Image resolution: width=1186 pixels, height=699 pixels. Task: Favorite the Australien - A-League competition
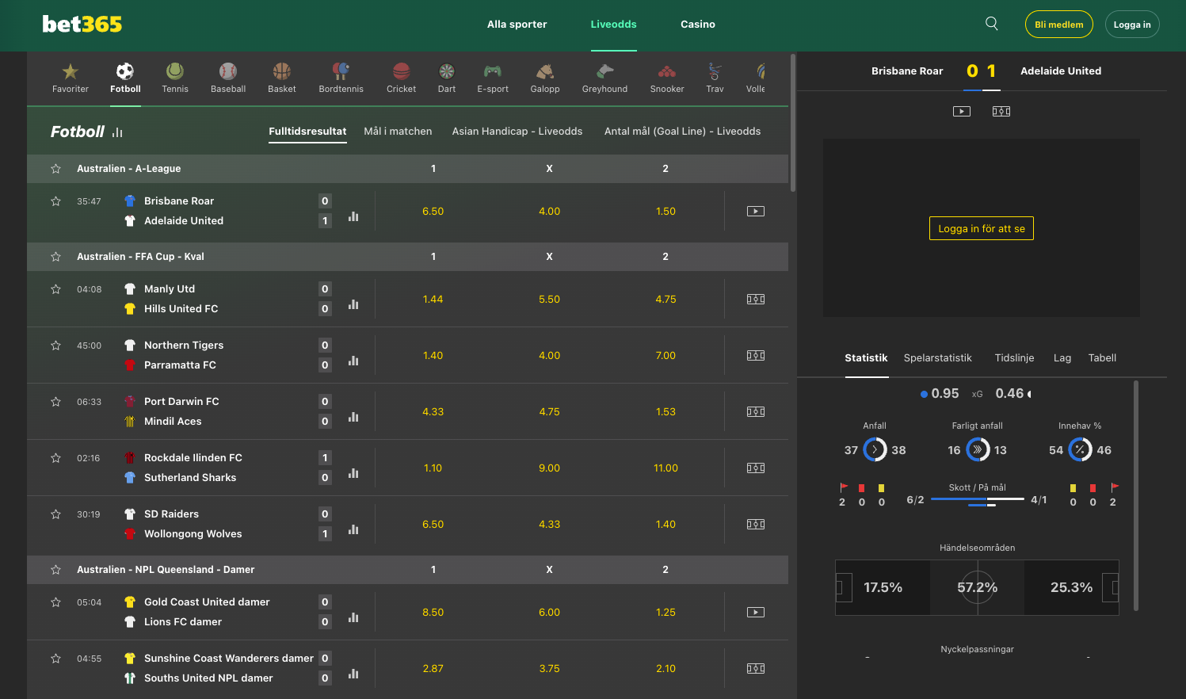(55, 168)
